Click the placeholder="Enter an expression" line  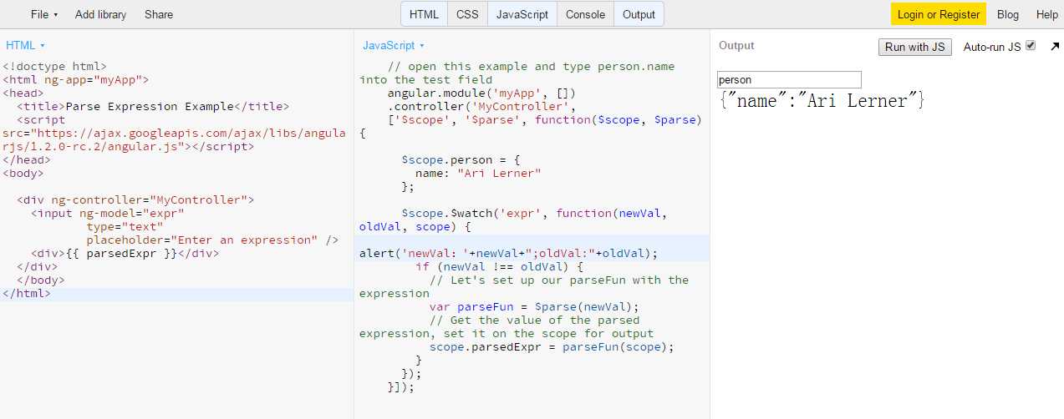tap(212, 240)
